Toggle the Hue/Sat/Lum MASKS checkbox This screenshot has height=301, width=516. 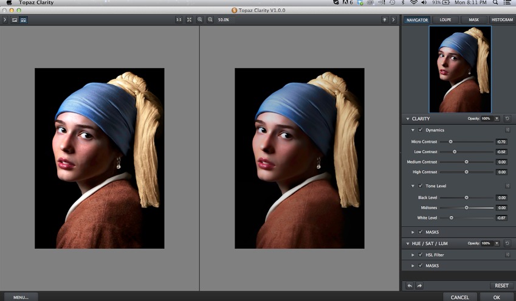(x=420, y=266)
